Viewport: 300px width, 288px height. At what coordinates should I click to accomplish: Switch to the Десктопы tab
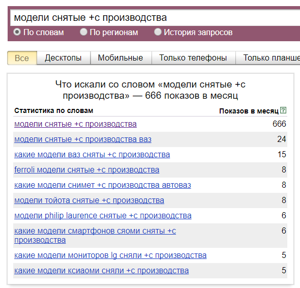64,58
